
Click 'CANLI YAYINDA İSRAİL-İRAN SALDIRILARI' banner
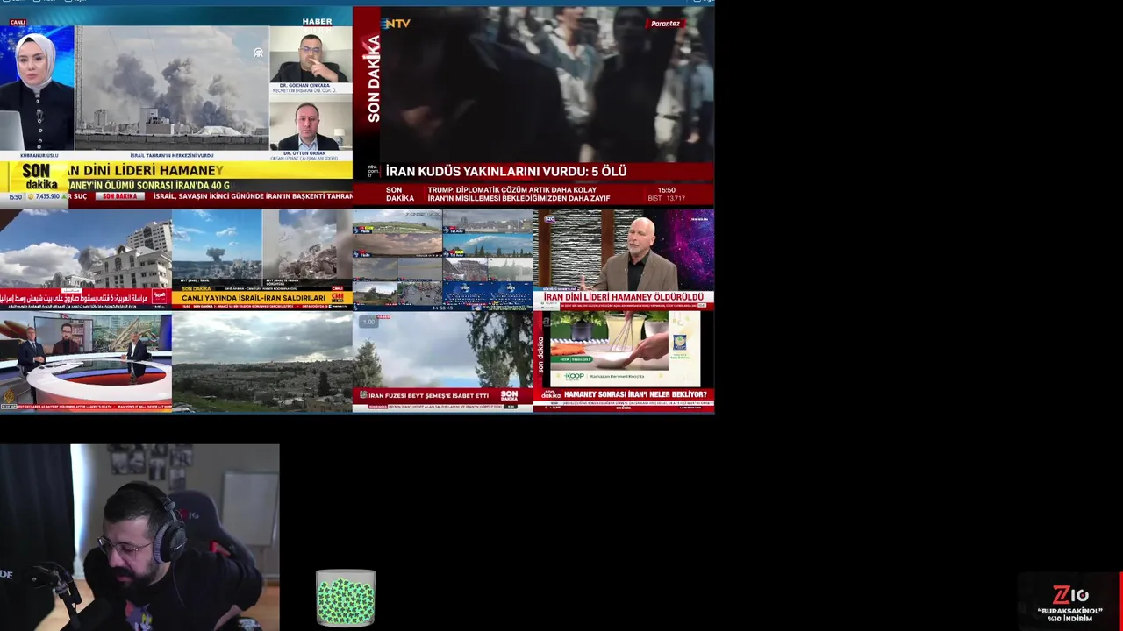pos(254,298)
